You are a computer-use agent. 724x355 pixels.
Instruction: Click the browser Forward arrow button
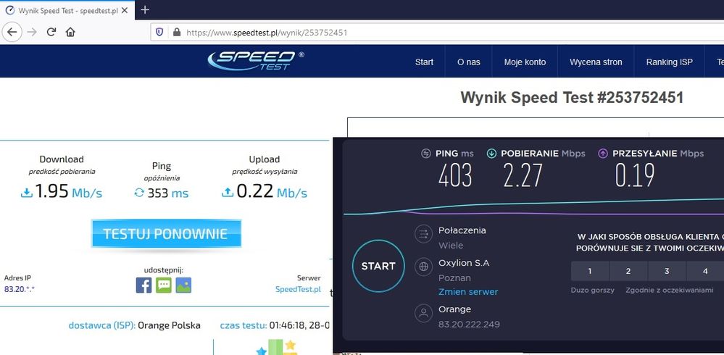32,32
